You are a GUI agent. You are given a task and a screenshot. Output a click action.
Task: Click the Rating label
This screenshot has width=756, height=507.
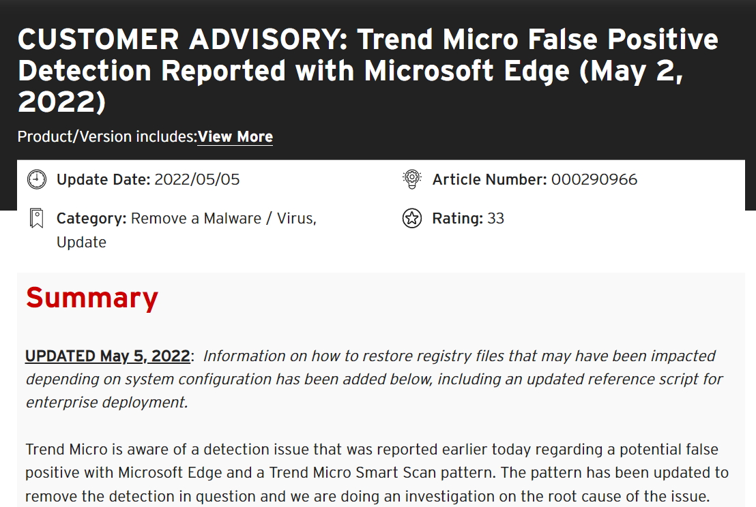pos(457,219)
